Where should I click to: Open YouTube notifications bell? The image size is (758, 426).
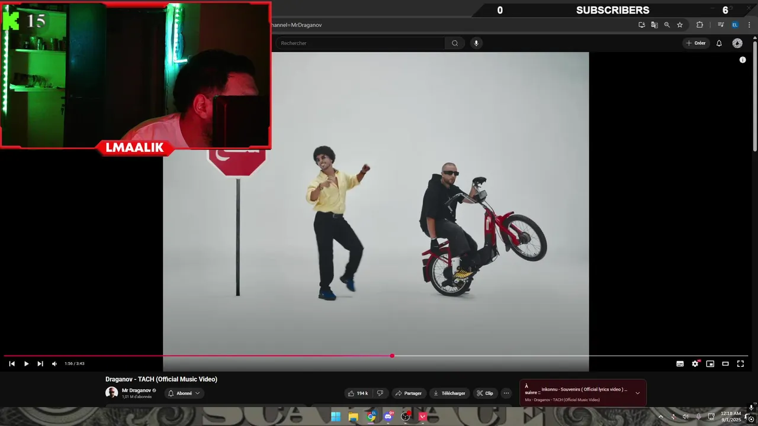tap(719, 43)
